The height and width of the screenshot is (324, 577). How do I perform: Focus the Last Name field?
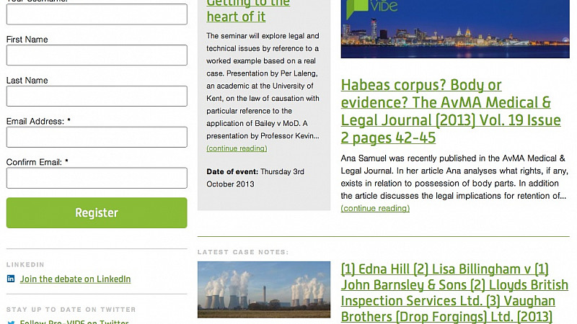point(97,96)
